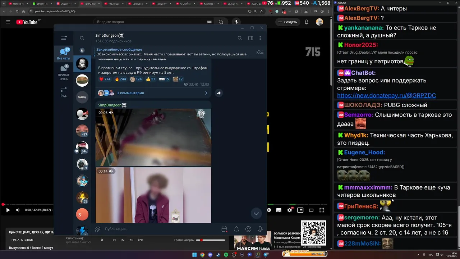Open scheduled messages calendar icon
This screenshot has width=460, height=259.
[225, 229]
